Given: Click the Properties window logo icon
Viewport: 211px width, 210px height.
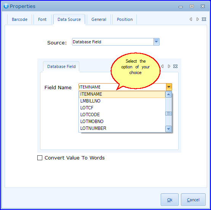Looking at the screenshot, I should (x=6, y=6).
